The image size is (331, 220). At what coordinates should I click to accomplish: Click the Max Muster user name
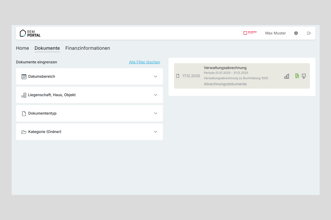click(275, 33)
